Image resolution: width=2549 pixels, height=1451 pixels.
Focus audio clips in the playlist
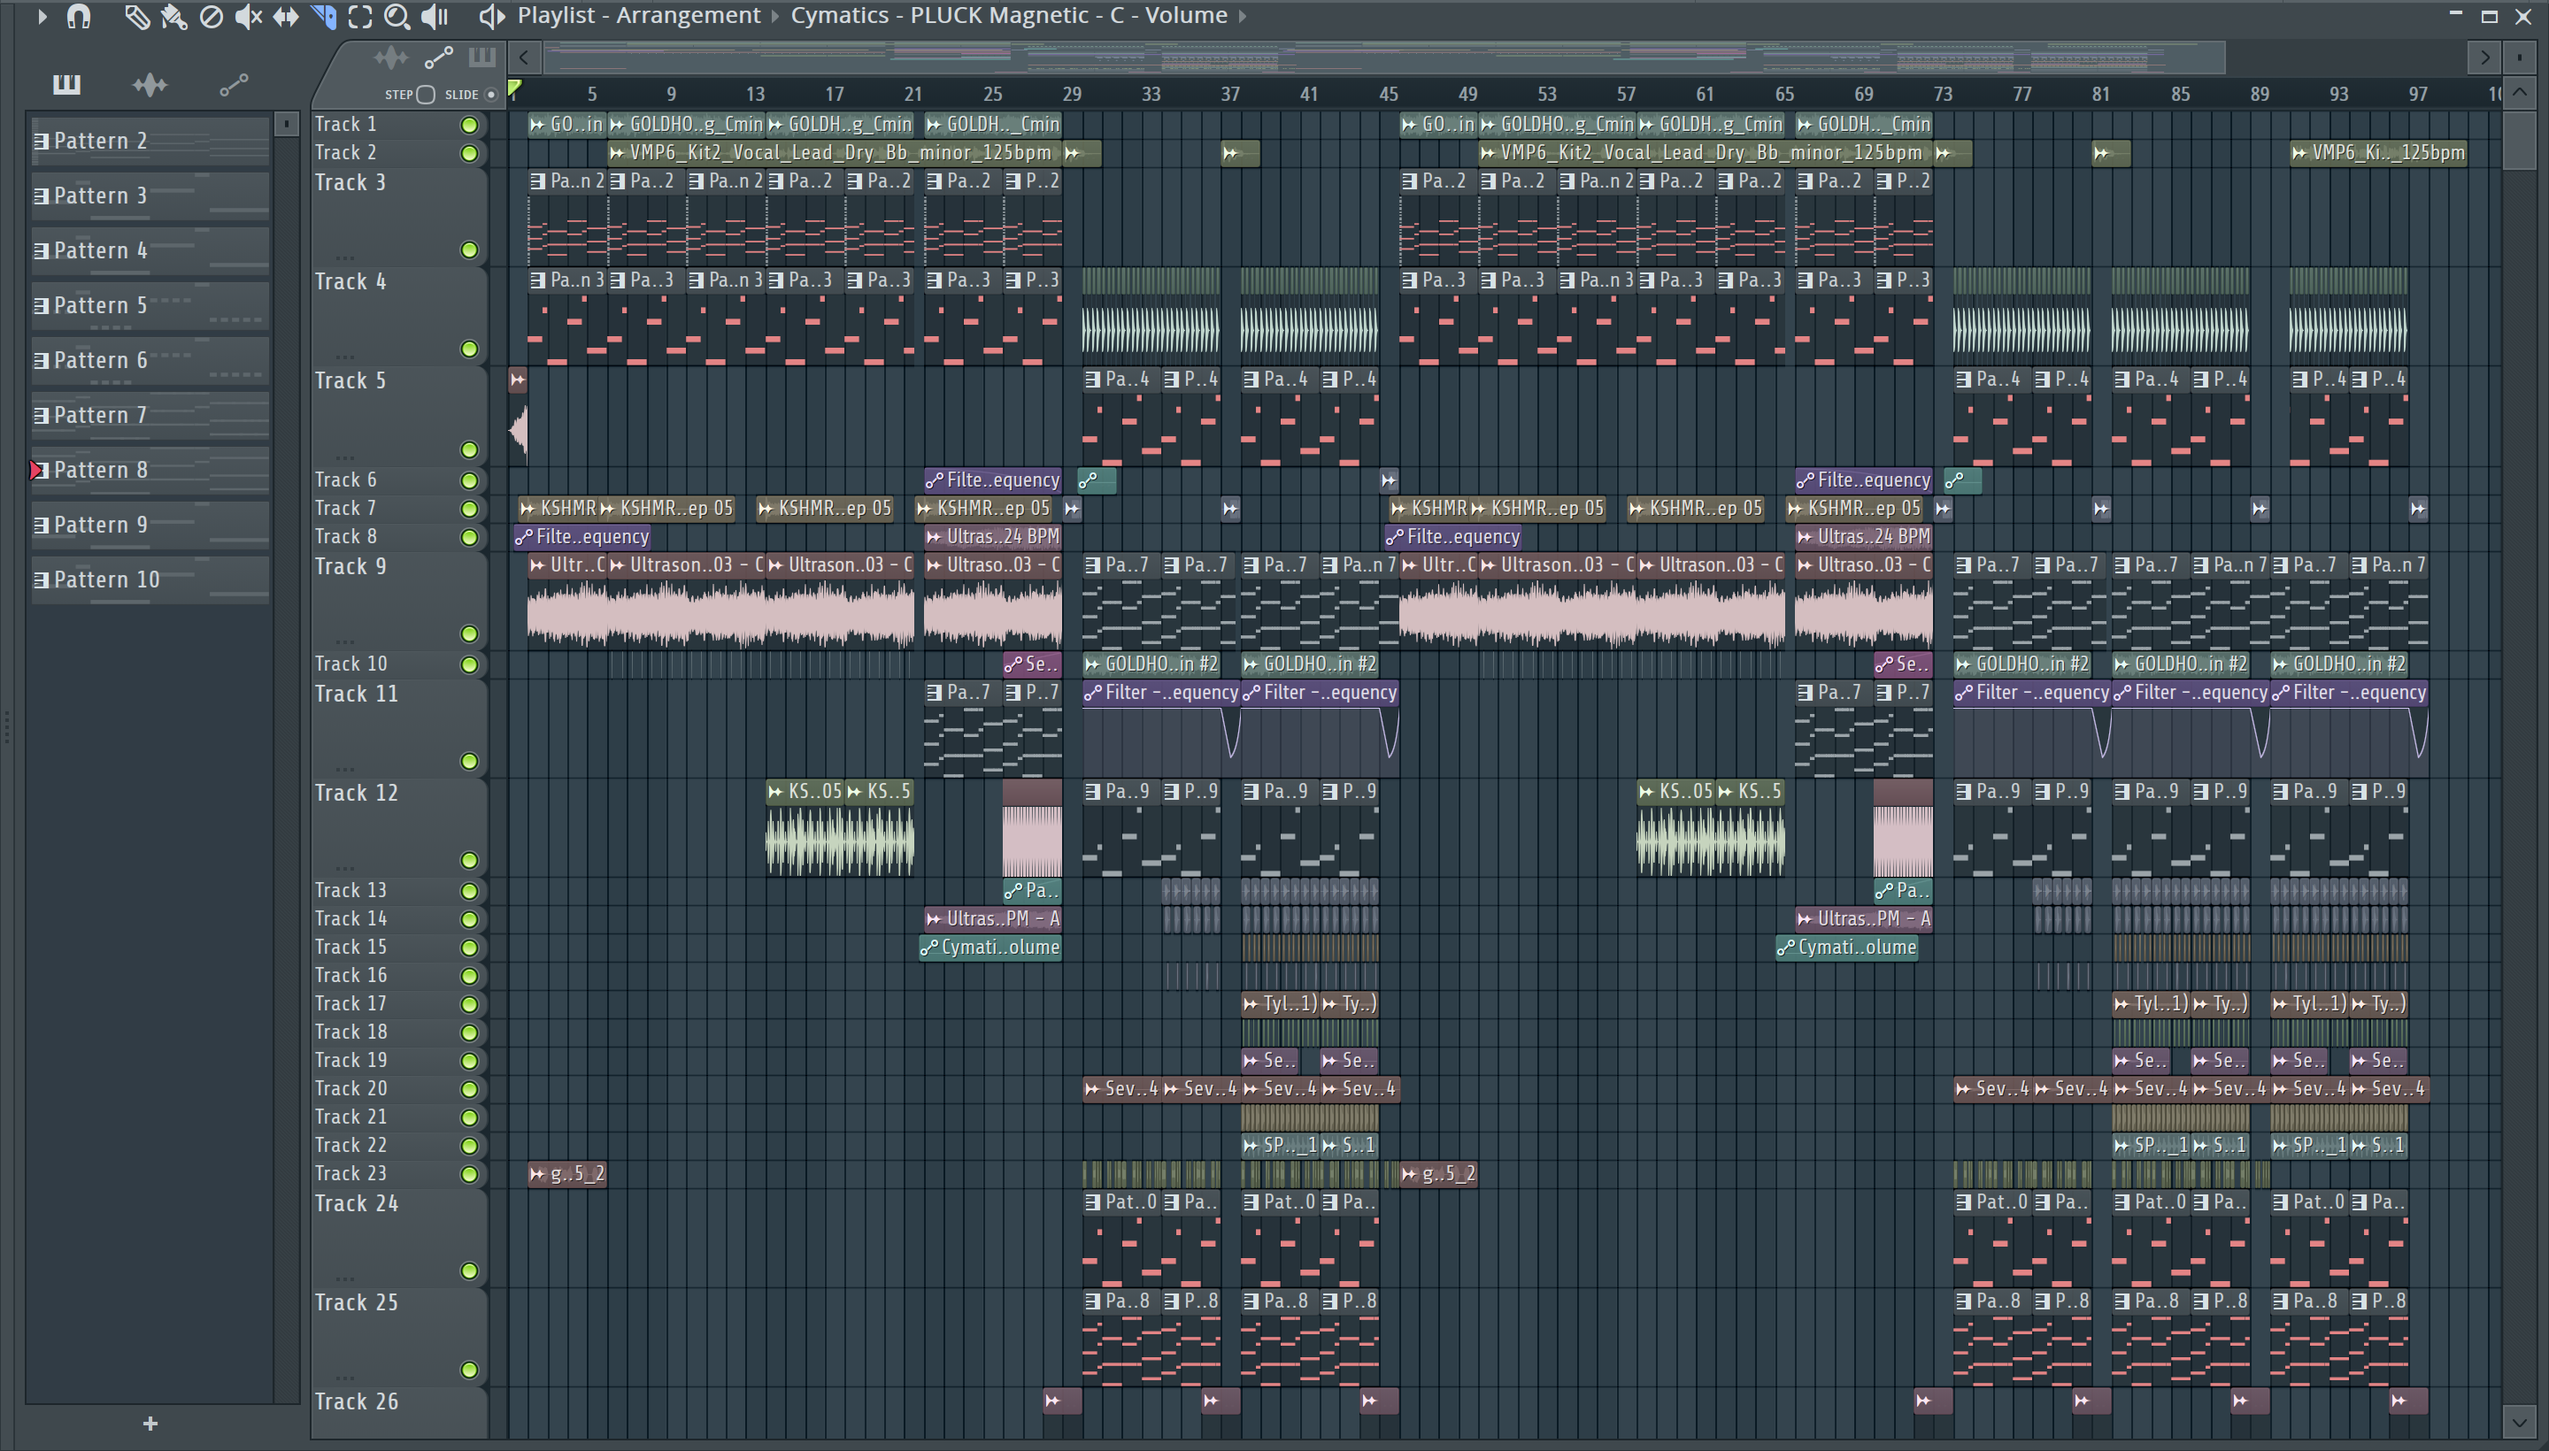pos(391,57)
